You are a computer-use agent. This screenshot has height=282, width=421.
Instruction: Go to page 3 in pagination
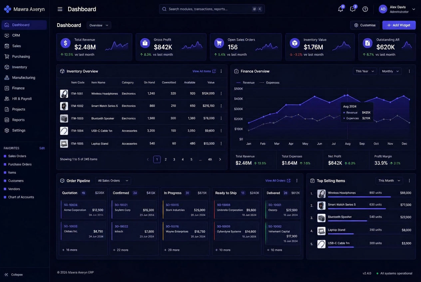tap(174, 159)
